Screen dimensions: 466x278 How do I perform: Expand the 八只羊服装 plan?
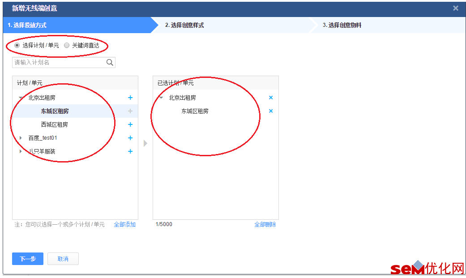coord(21,151)
